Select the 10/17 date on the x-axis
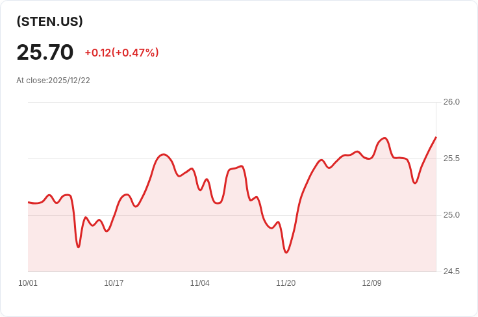The height and width of the screenshot is (317, 478). pos(114,283)
